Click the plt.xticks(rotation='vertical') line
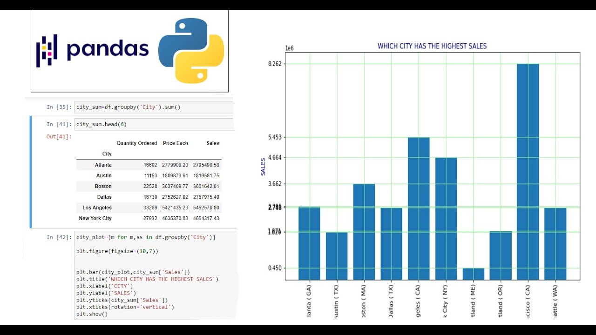This screenshot has width=596, height=335. click(x=125, y=307)
